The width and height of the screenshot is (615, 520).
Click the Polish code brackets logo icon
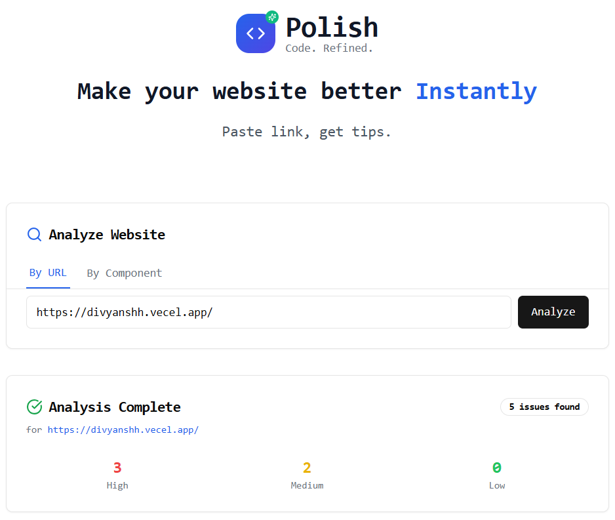pos(256,33)
